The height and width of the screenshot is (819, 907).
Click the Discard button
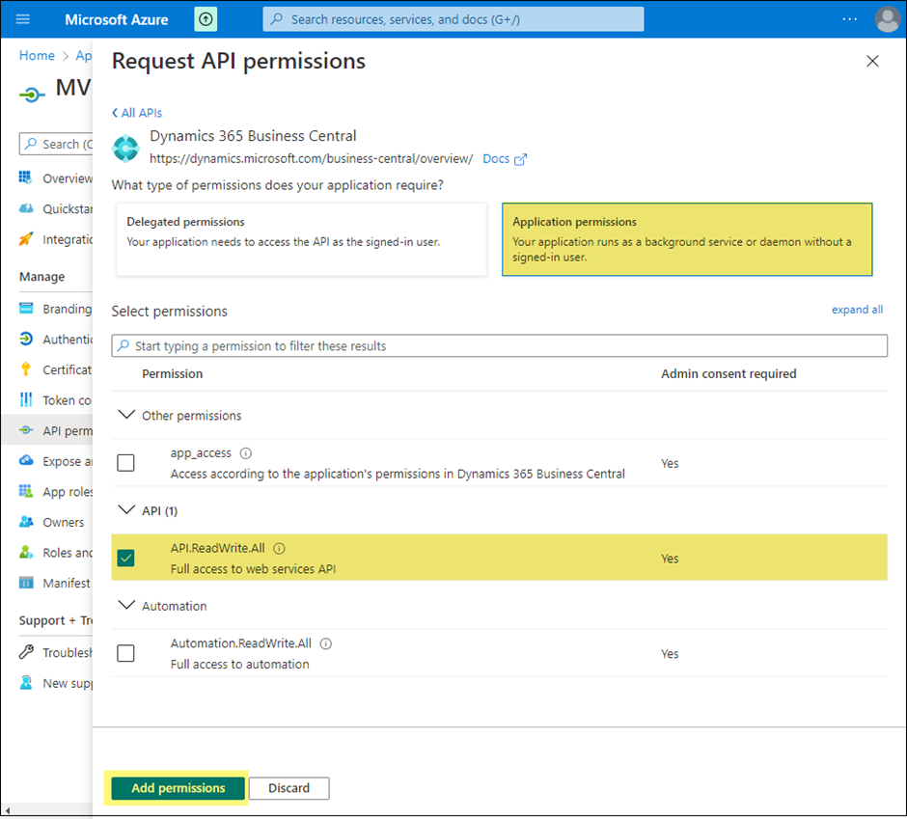point(289,788)
